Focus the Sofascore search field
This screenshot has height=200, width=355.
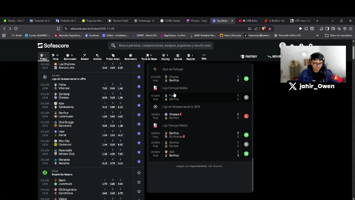click(161, 46)
